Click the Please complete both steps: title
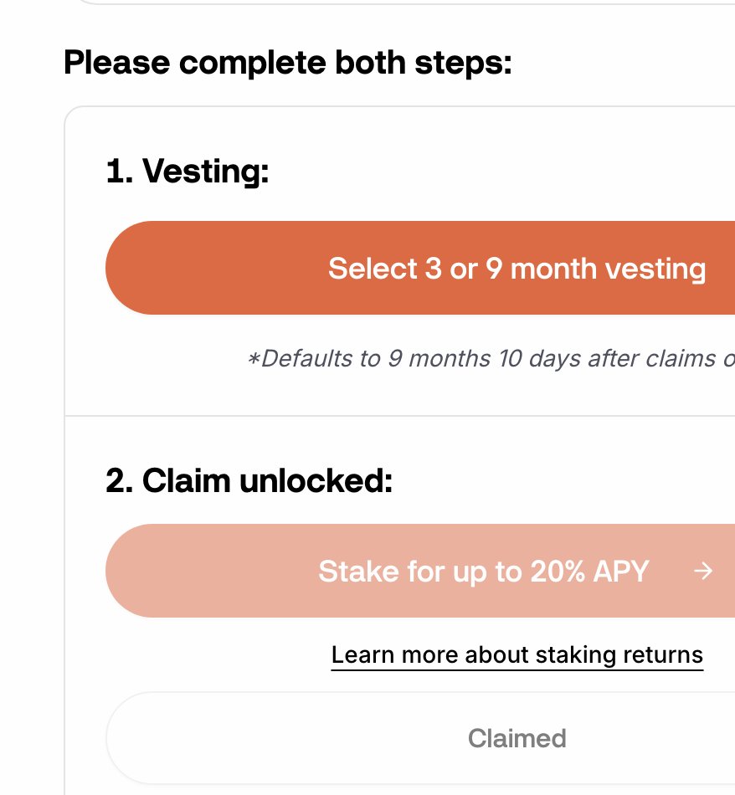This screenshot has width=735, height=795. [288, 63]
